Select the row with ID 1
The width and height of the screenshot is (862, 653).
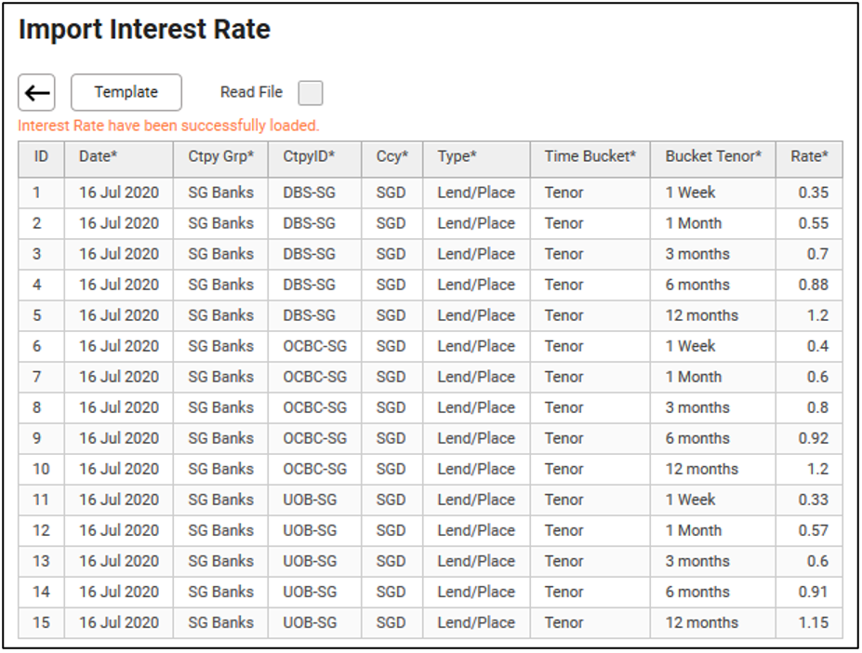(37, 193)
